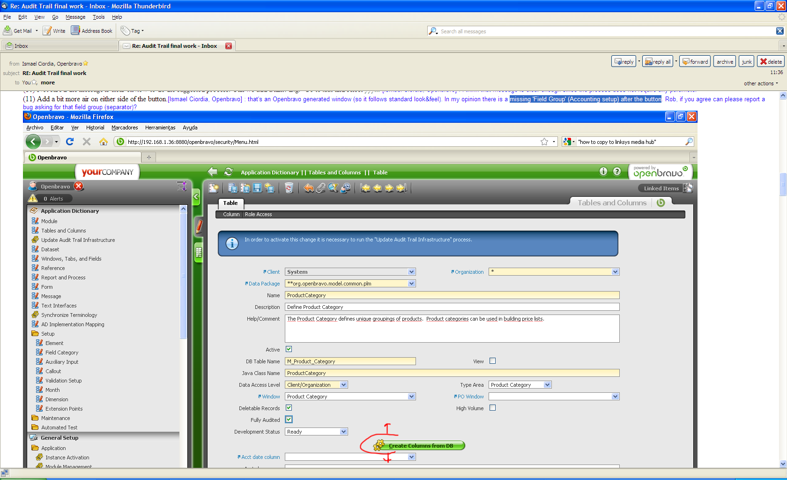Click the Openbravo refresh icon beside breadcrumb

pos(229,172)
